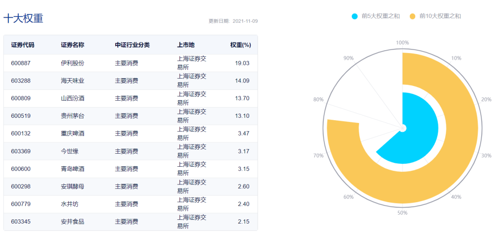The height and width of the screenshot is (238, 504).
Task: Click the 山西汾酒 row
Action: pyautogui.click(x=131, y=98)
